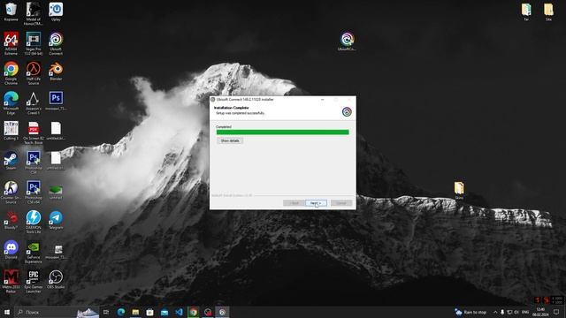Open Task View from the taskbar

[106, 312]
